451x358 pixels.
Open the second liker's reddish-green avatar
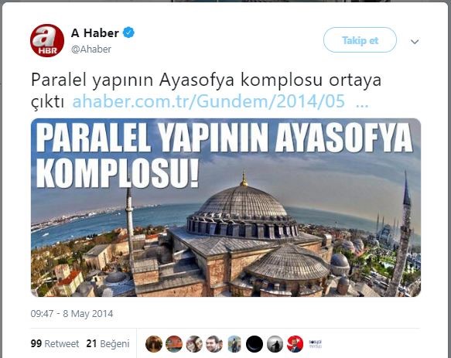pos(174,344)
